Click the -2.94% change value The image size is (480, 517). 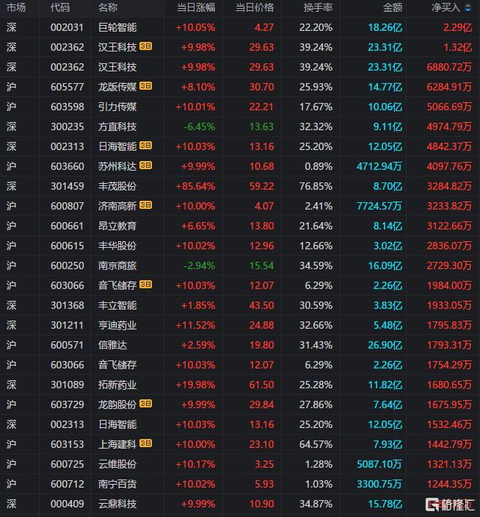click(x=200, y=265)
